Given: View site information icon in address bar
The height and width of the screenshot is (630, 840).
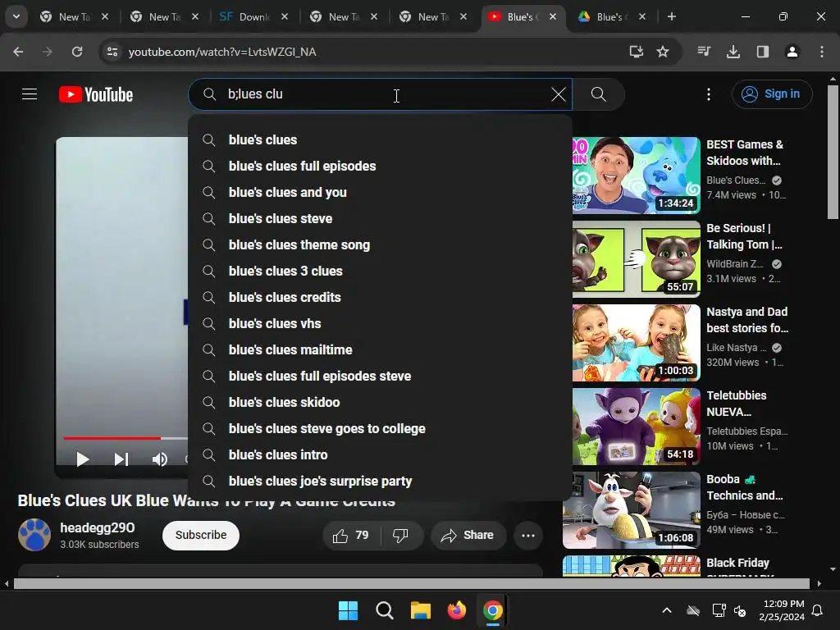Looking at the screenshot, I should click(112, 52).
